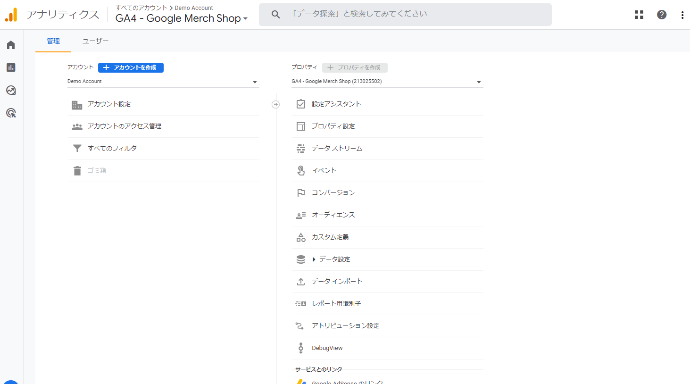Click the Google Analytics logo icon

coord(11,15)
